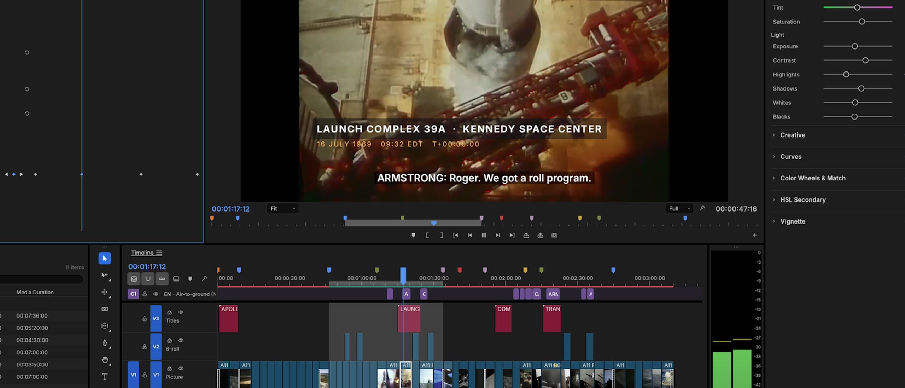Select the Track Select Forward tool
The width and height of the screenshot is (905, 388).
105,275
